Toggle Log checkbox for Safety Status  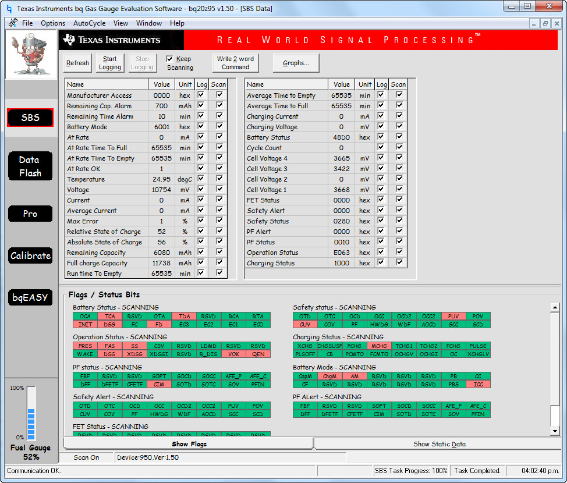tap(381, 221)
